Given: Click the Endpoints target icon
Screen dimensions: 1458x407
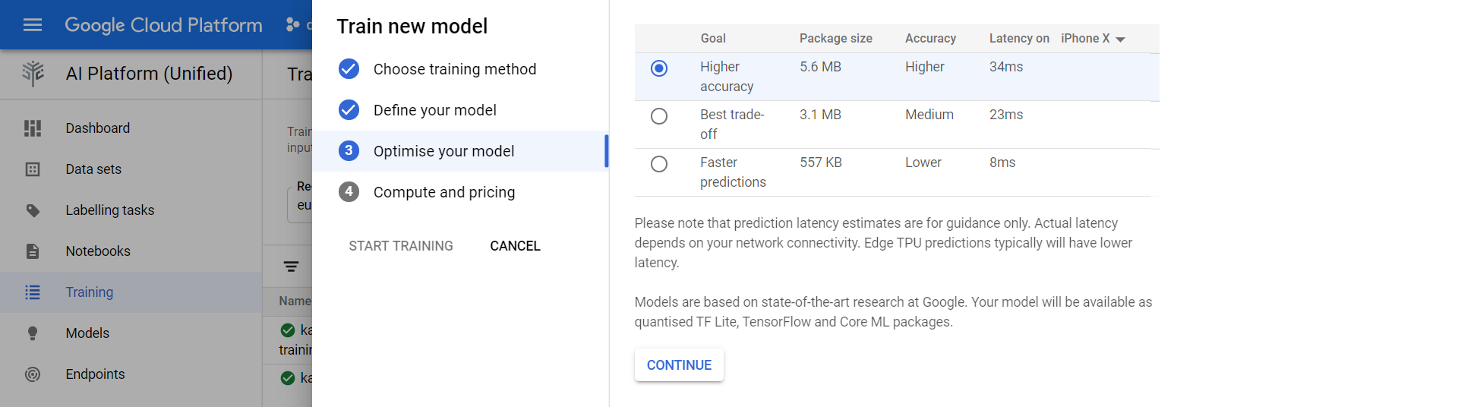Looking at the screenshot, I should (x=33, y=374).
